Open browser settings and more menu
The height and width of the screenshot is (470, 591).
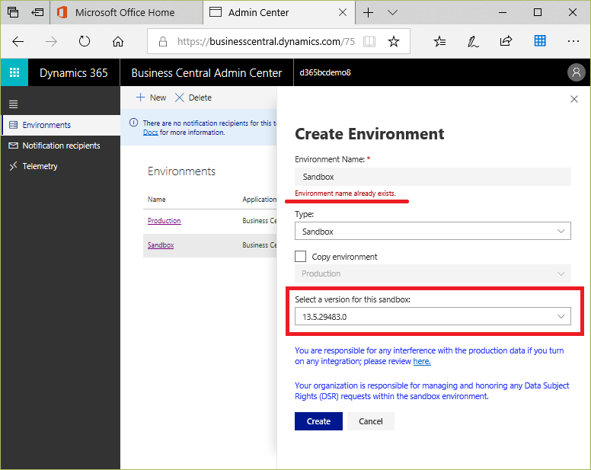click(x=573, y=41)
